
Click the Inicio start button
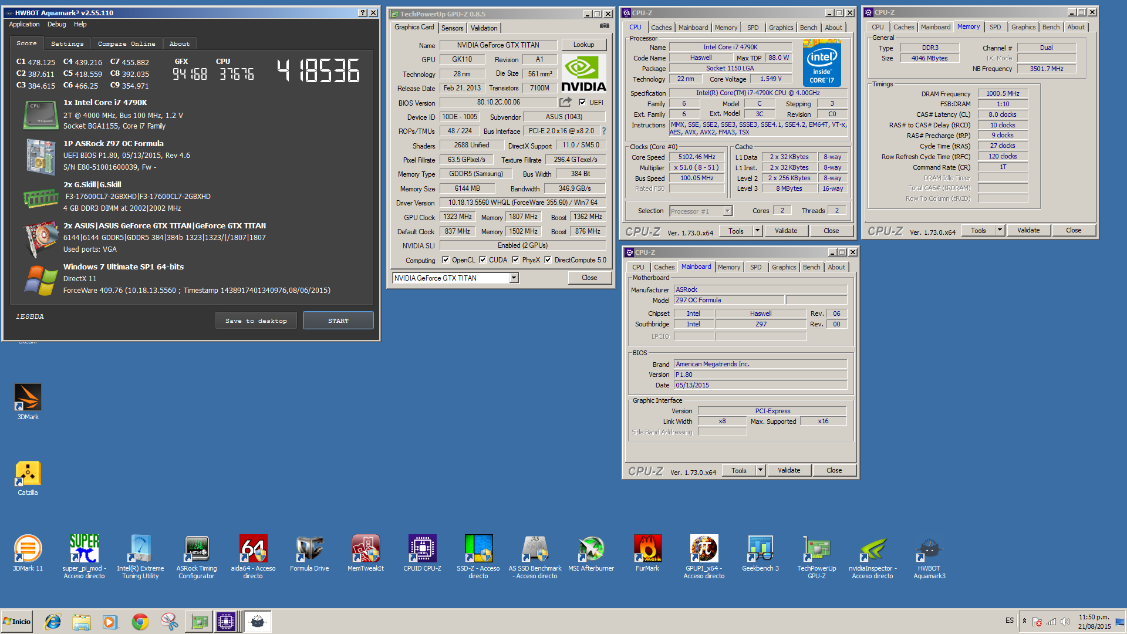click(17, 622)
